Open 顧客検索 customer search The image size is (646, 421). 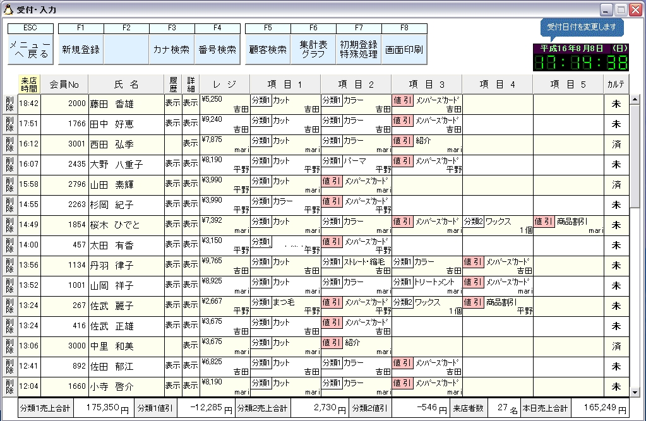(268, 49)
